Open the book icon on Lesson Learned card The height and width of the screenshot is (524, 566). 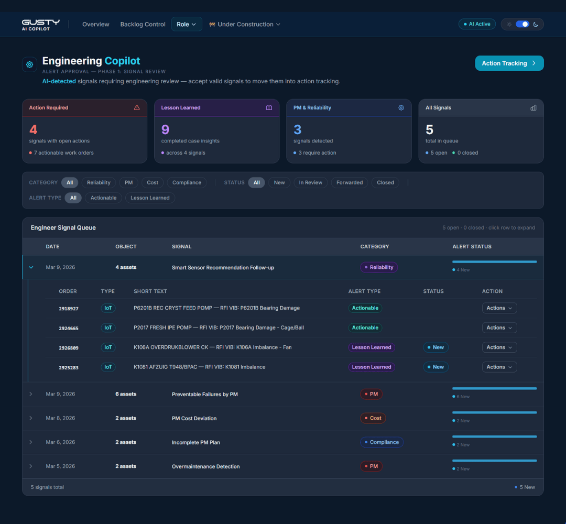click(x=269, y=107)
